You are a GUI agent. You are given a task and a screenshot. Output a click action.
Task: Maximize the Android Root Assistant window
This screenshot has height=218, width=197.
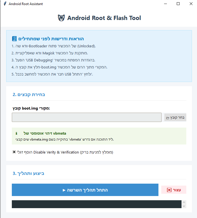click(178, 4)
